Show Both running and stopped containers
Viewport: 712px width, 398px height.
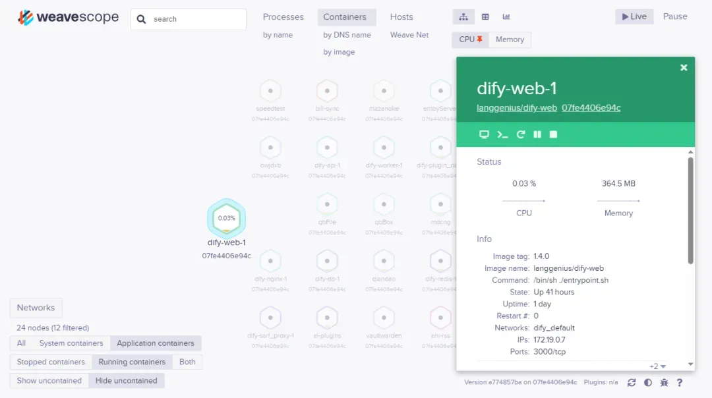[187, 362]
